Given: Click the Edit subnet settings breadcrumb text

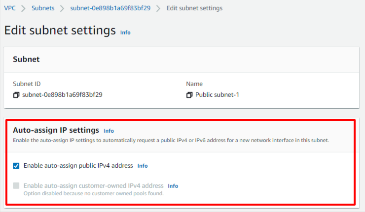Looking at the screenshot, I should [x=194, y=8].
